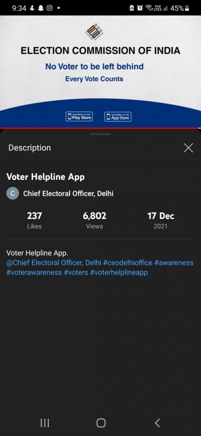This screenshot has height=436, width=201.
Task: Close the Description panel with X
Action: point(189,148)
